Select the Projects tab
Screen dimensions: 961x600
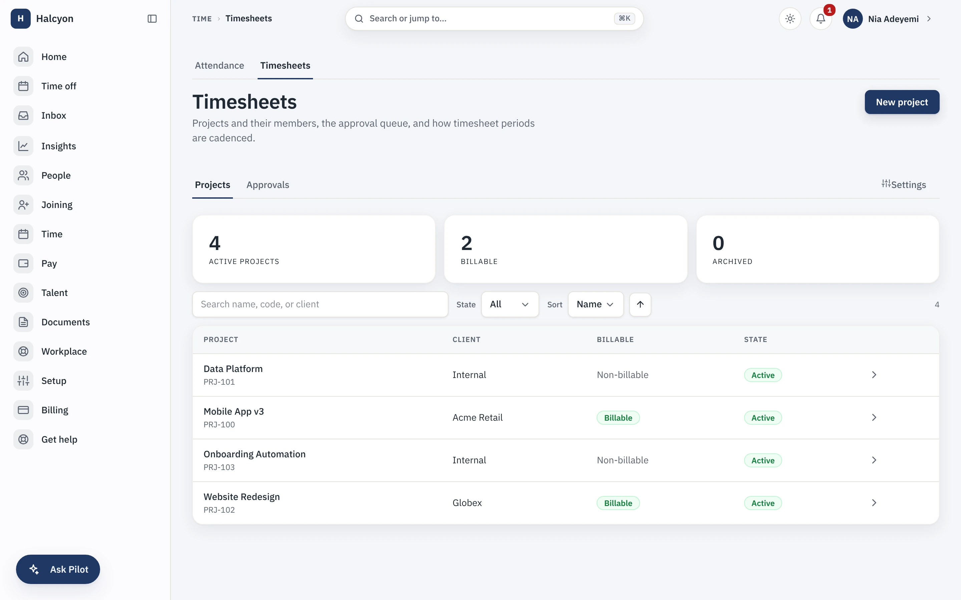point(213,185)
